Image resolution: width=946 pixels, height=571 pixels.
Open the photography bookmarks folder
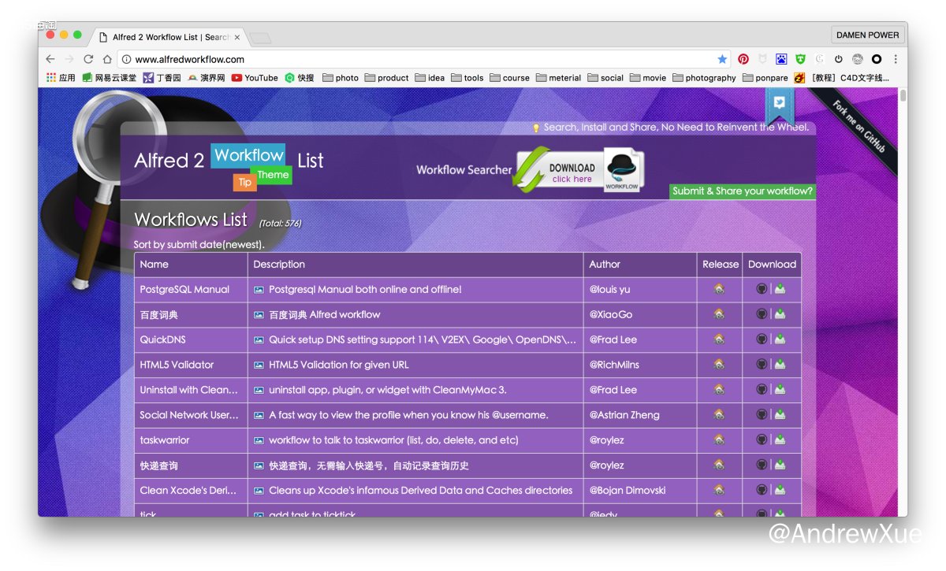click(704, 78)
